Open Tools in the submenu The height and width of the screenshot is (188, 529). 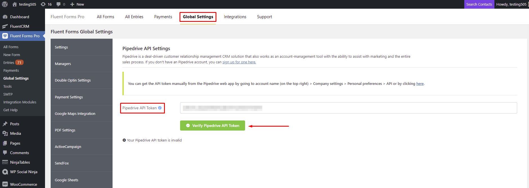(x=8, y=86)
